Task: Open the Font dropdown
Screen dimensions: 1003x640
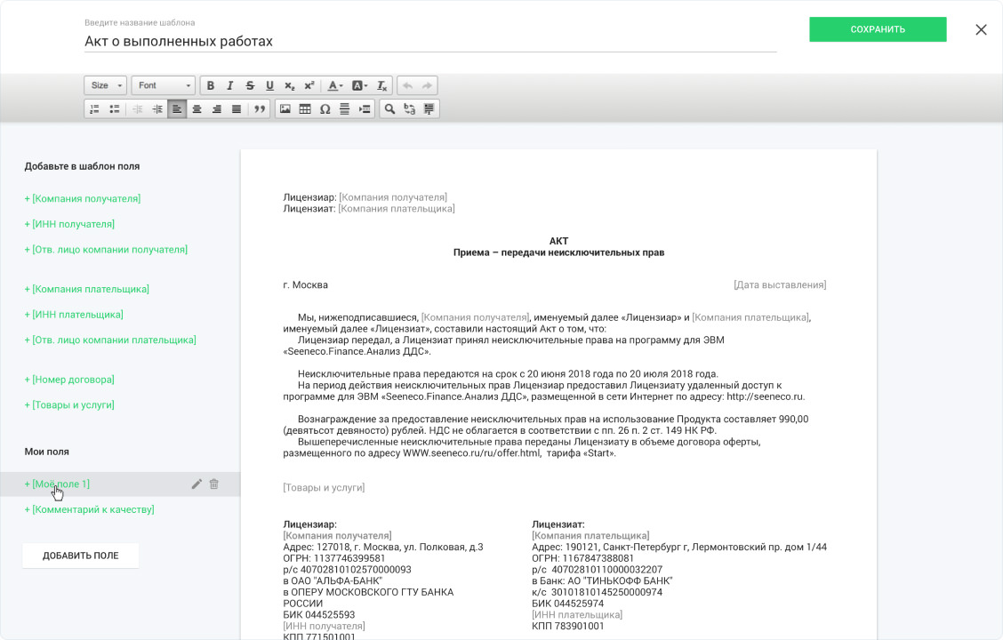Action: [x=164, y=85]
